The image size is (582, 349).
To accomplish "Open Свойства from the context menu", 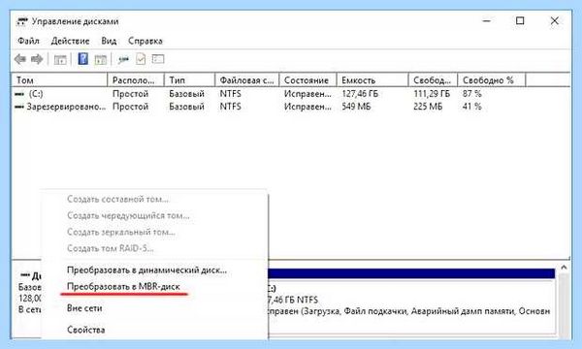I will click(x=85, y=330).
